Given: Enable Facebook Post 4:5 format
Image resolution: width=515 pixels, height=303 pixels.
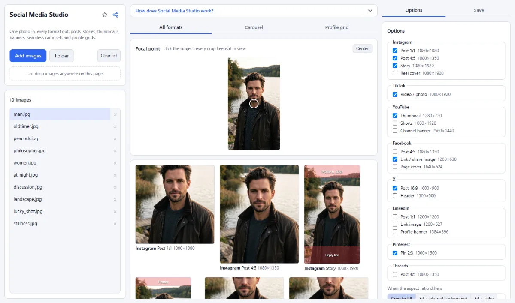Looking at the screenshot, I should [x=395, y=152].
